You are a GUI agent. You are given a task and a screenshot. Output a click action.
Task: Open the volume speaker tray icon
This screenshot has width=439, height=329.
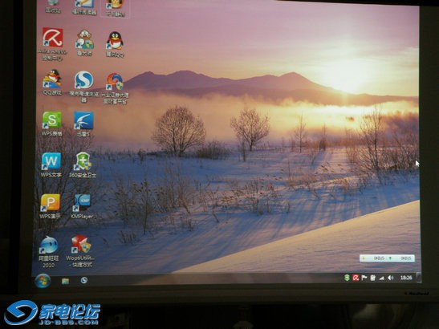(x=390, y=278)
